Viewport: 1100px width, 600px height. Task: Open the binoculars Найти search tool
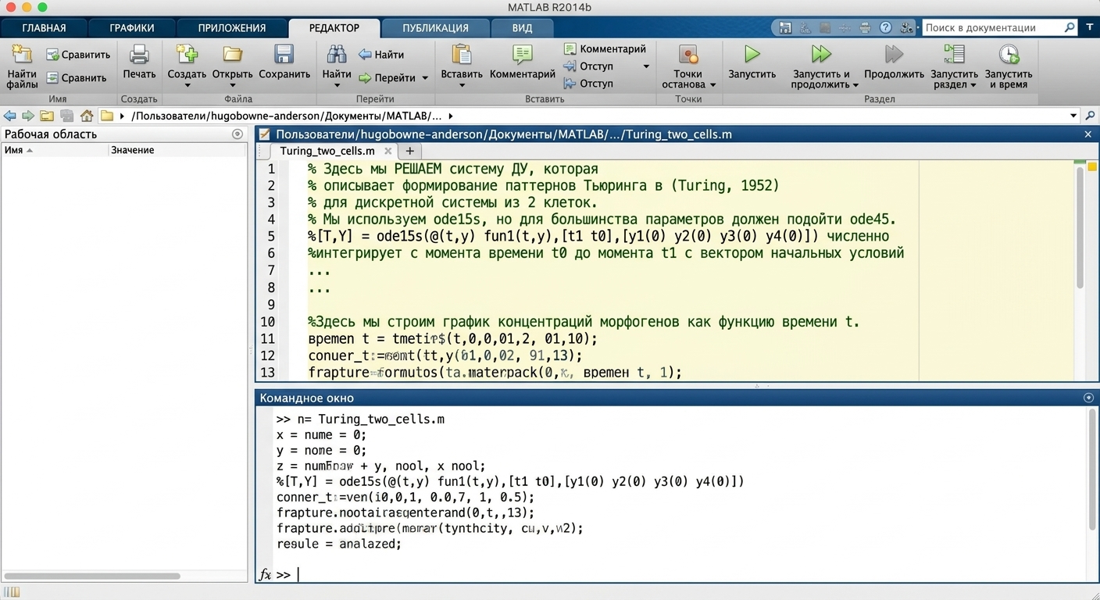coord(337,54)
